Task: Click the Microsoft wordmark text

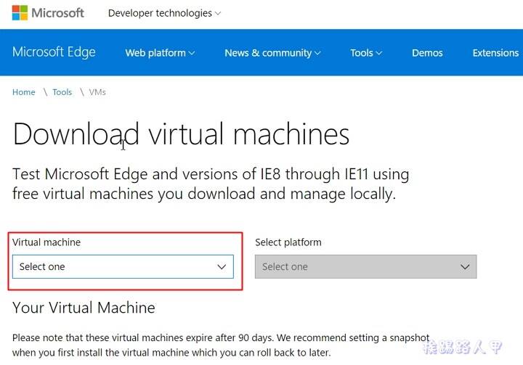Action: pos(57,13)
